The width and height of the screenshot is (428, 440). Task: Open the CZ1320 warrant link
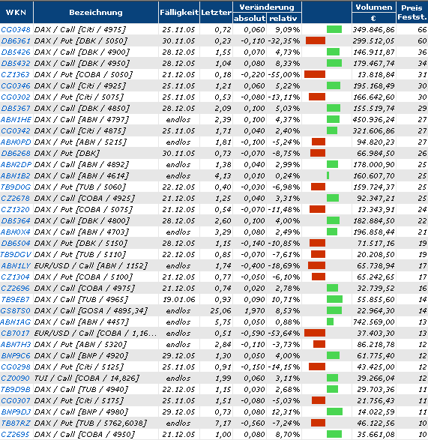pos(16,209)
